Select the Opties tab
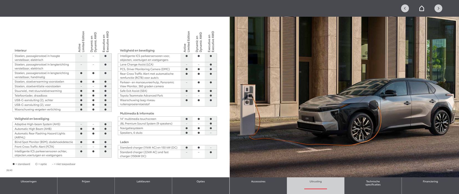This screenshot has height=194, width=459. tap(201, 182)
